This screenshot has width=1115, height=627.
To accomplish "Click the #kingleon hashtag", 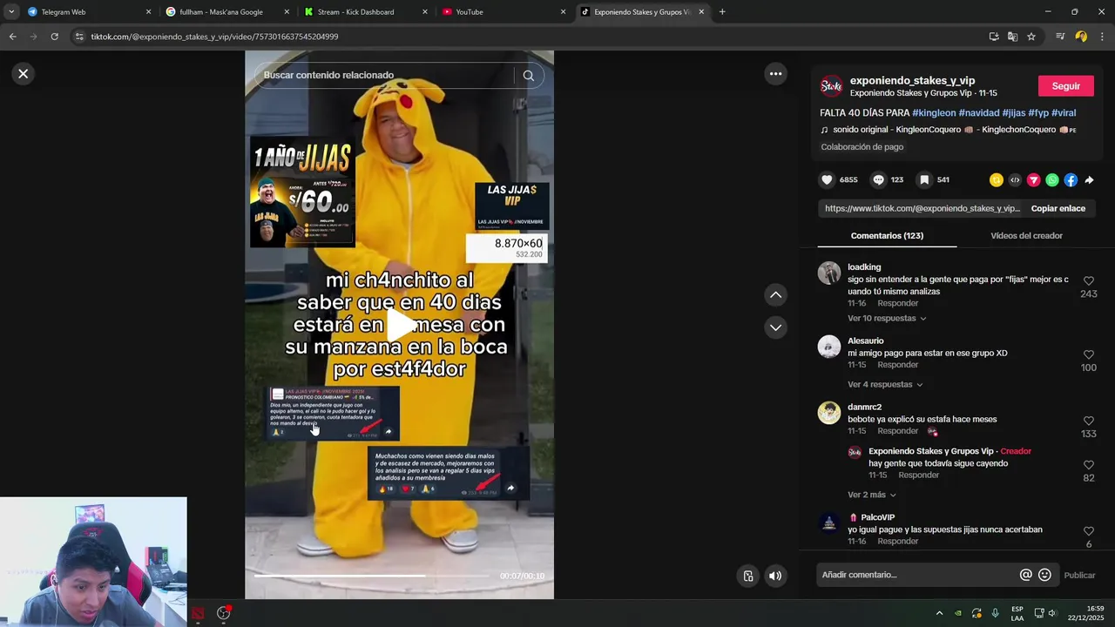I will coord(934,113).
